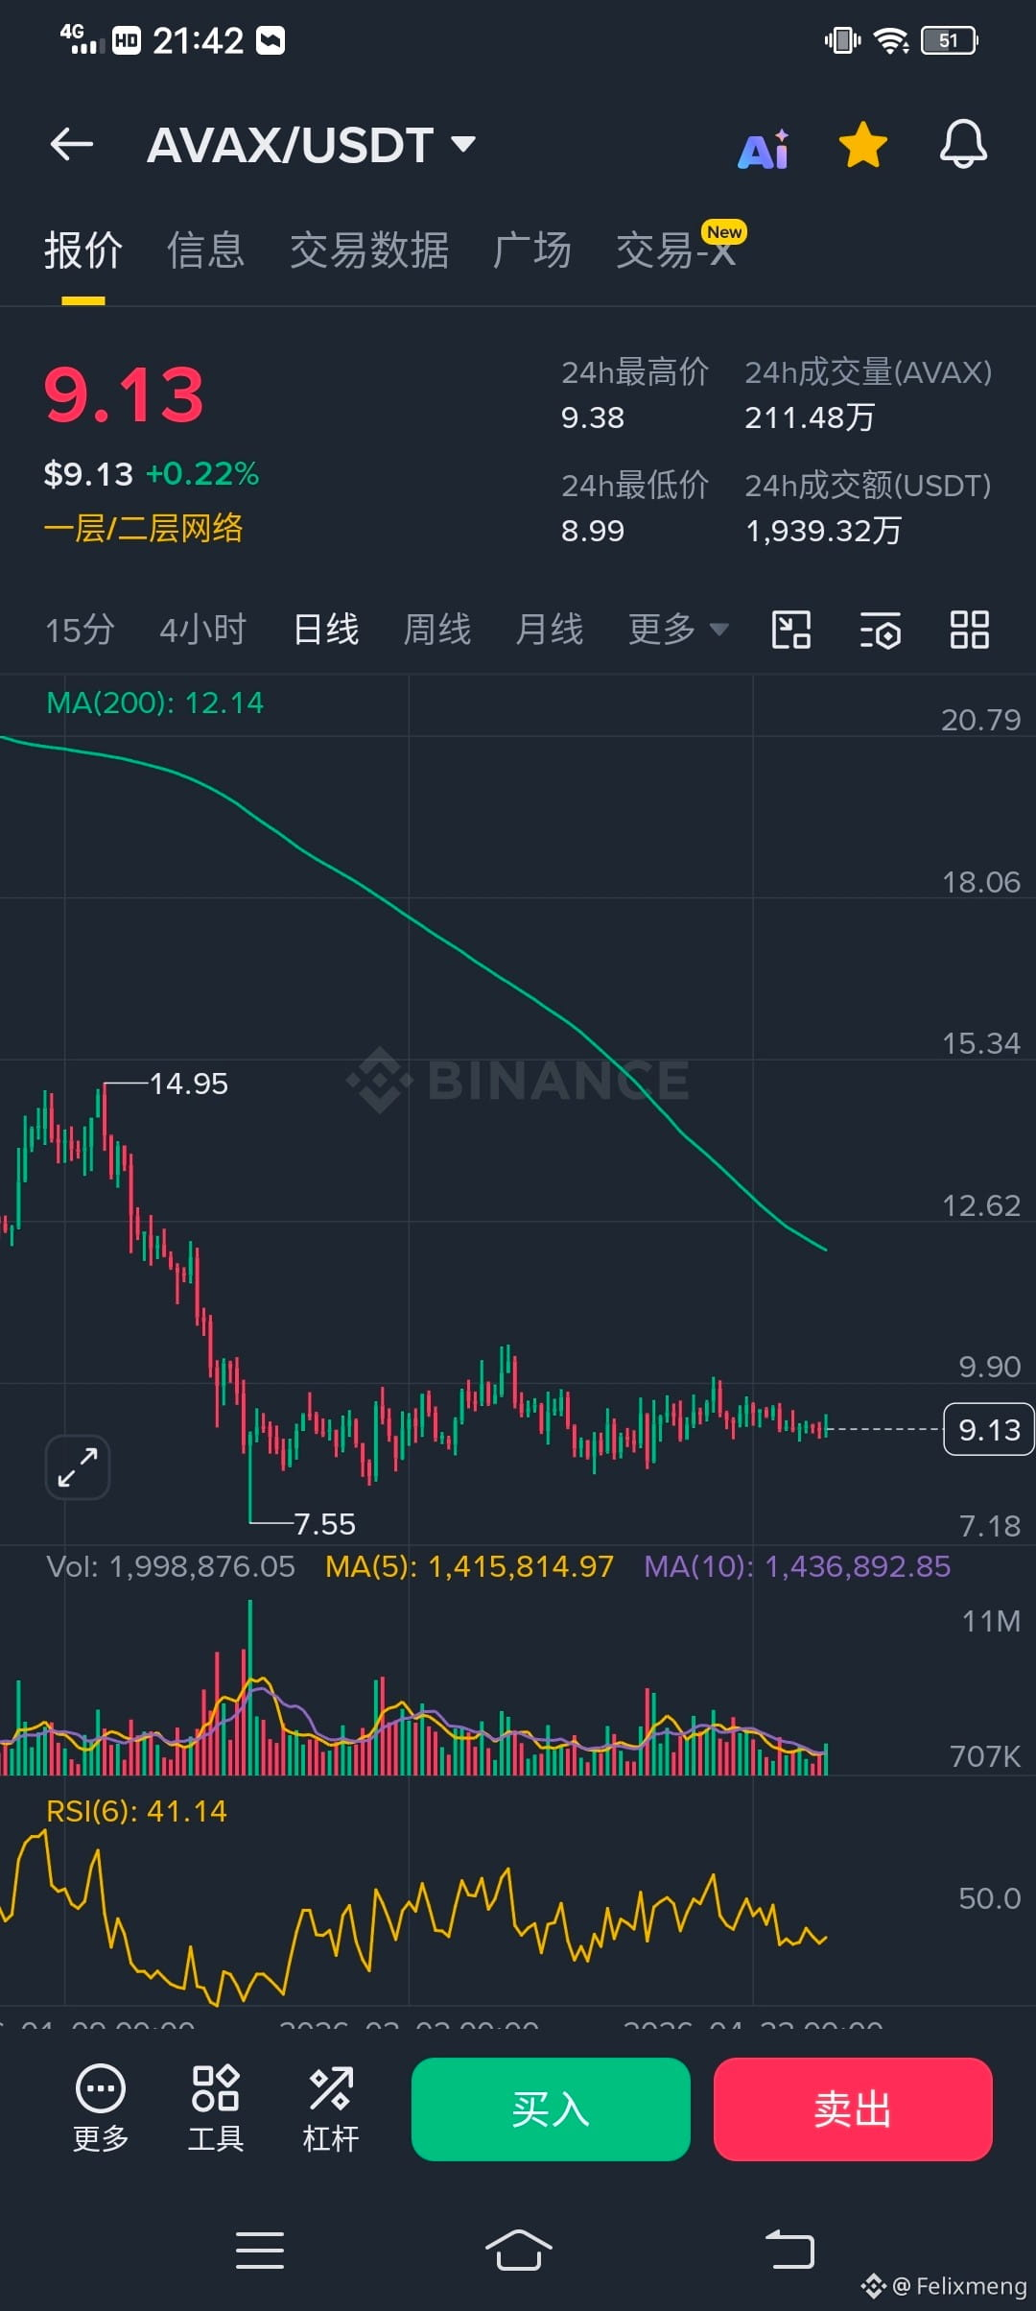The height and width of the screenshot is (2311, 1036).
Task: Tap the battery indicator in status bar
Action: pyautogui.click(x=950, y=40)
